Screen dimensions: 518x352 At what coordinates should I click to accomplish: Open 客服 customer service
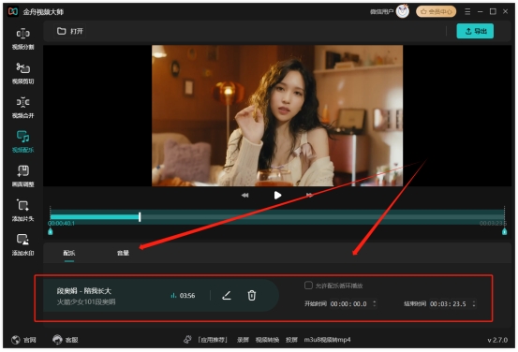click(x=66, y=340)
